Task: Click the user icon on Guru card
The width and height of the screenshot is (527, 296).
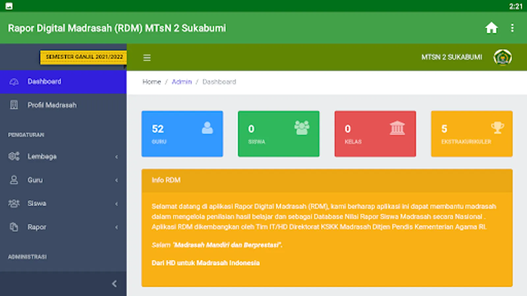Action: pyautogui.click(x=207, y=128)
